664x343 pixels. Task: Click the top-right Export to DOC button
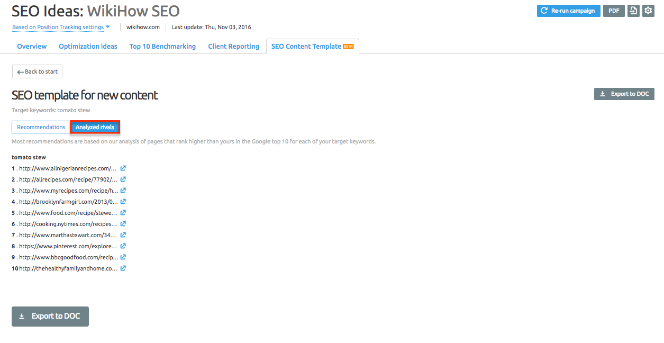[624, 94]
